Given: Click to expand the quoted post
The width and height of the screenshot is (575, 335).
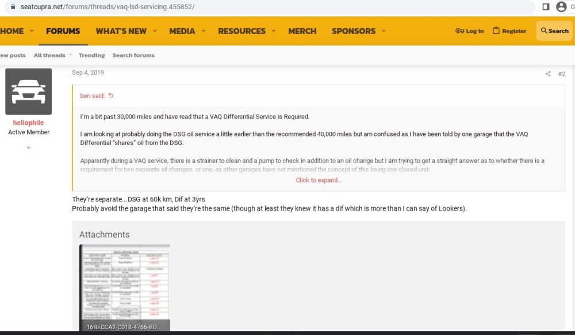Looking at the screenshot, I should click(x=319, y=180).
